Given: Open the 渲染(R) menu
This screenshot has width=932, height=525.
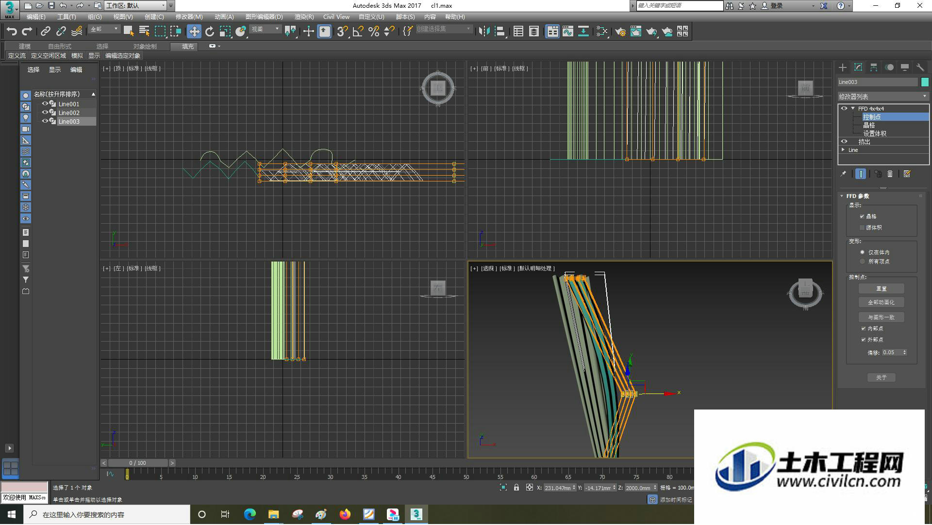Looking at the screenshot, I should (x=304, y=17).
